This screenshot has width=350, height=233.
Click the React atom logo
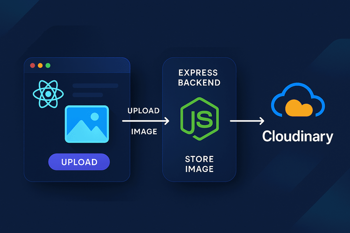coord(48,94)
